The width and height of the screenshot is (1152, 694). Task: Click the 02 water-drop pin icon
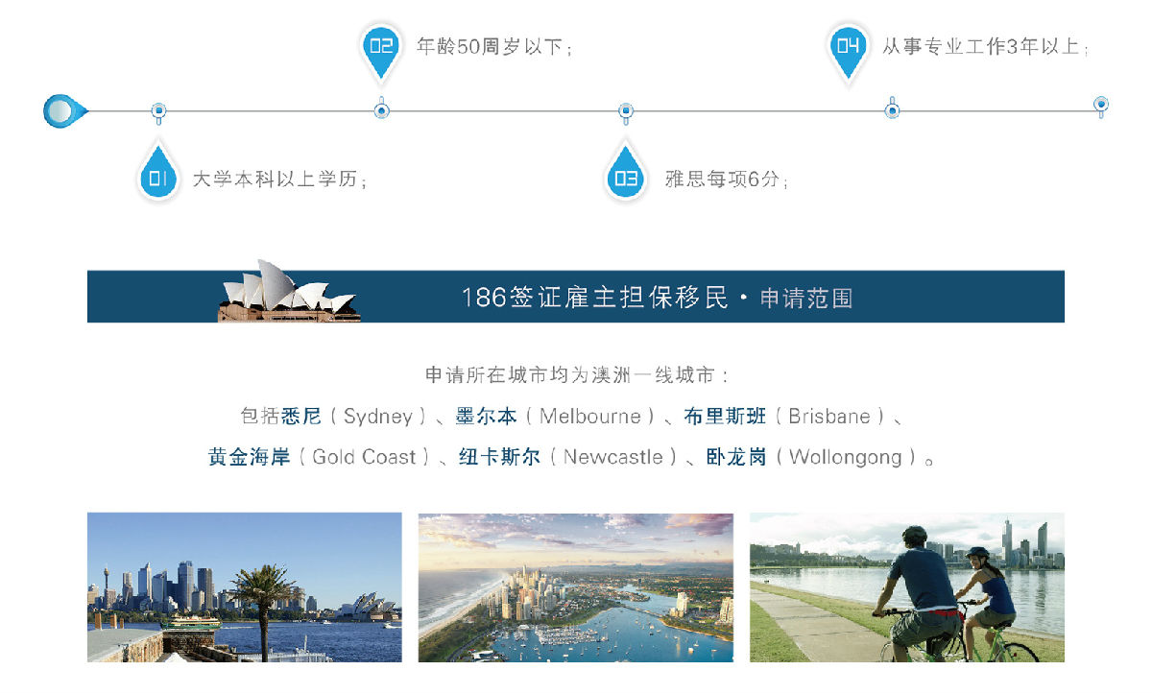point(381,50)
